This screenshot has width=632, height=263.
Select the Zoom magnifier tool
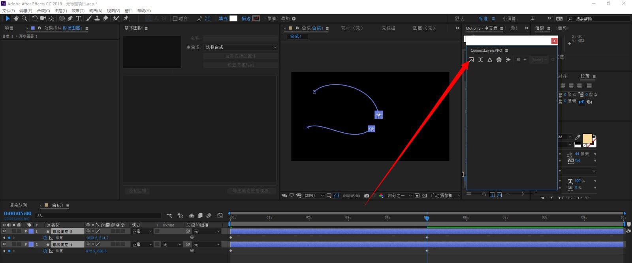(x=24, y=18)
